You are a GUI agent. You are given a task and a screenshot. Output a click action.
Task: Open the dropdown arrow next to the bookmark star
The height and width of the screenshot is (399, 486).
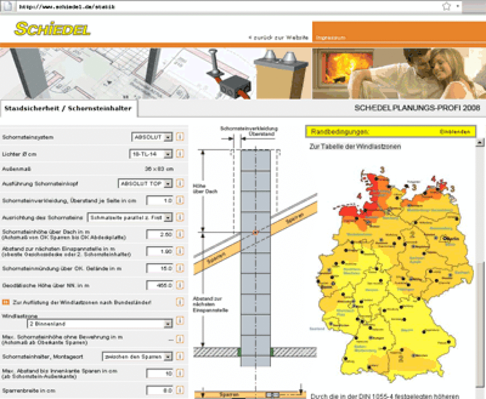458,6
